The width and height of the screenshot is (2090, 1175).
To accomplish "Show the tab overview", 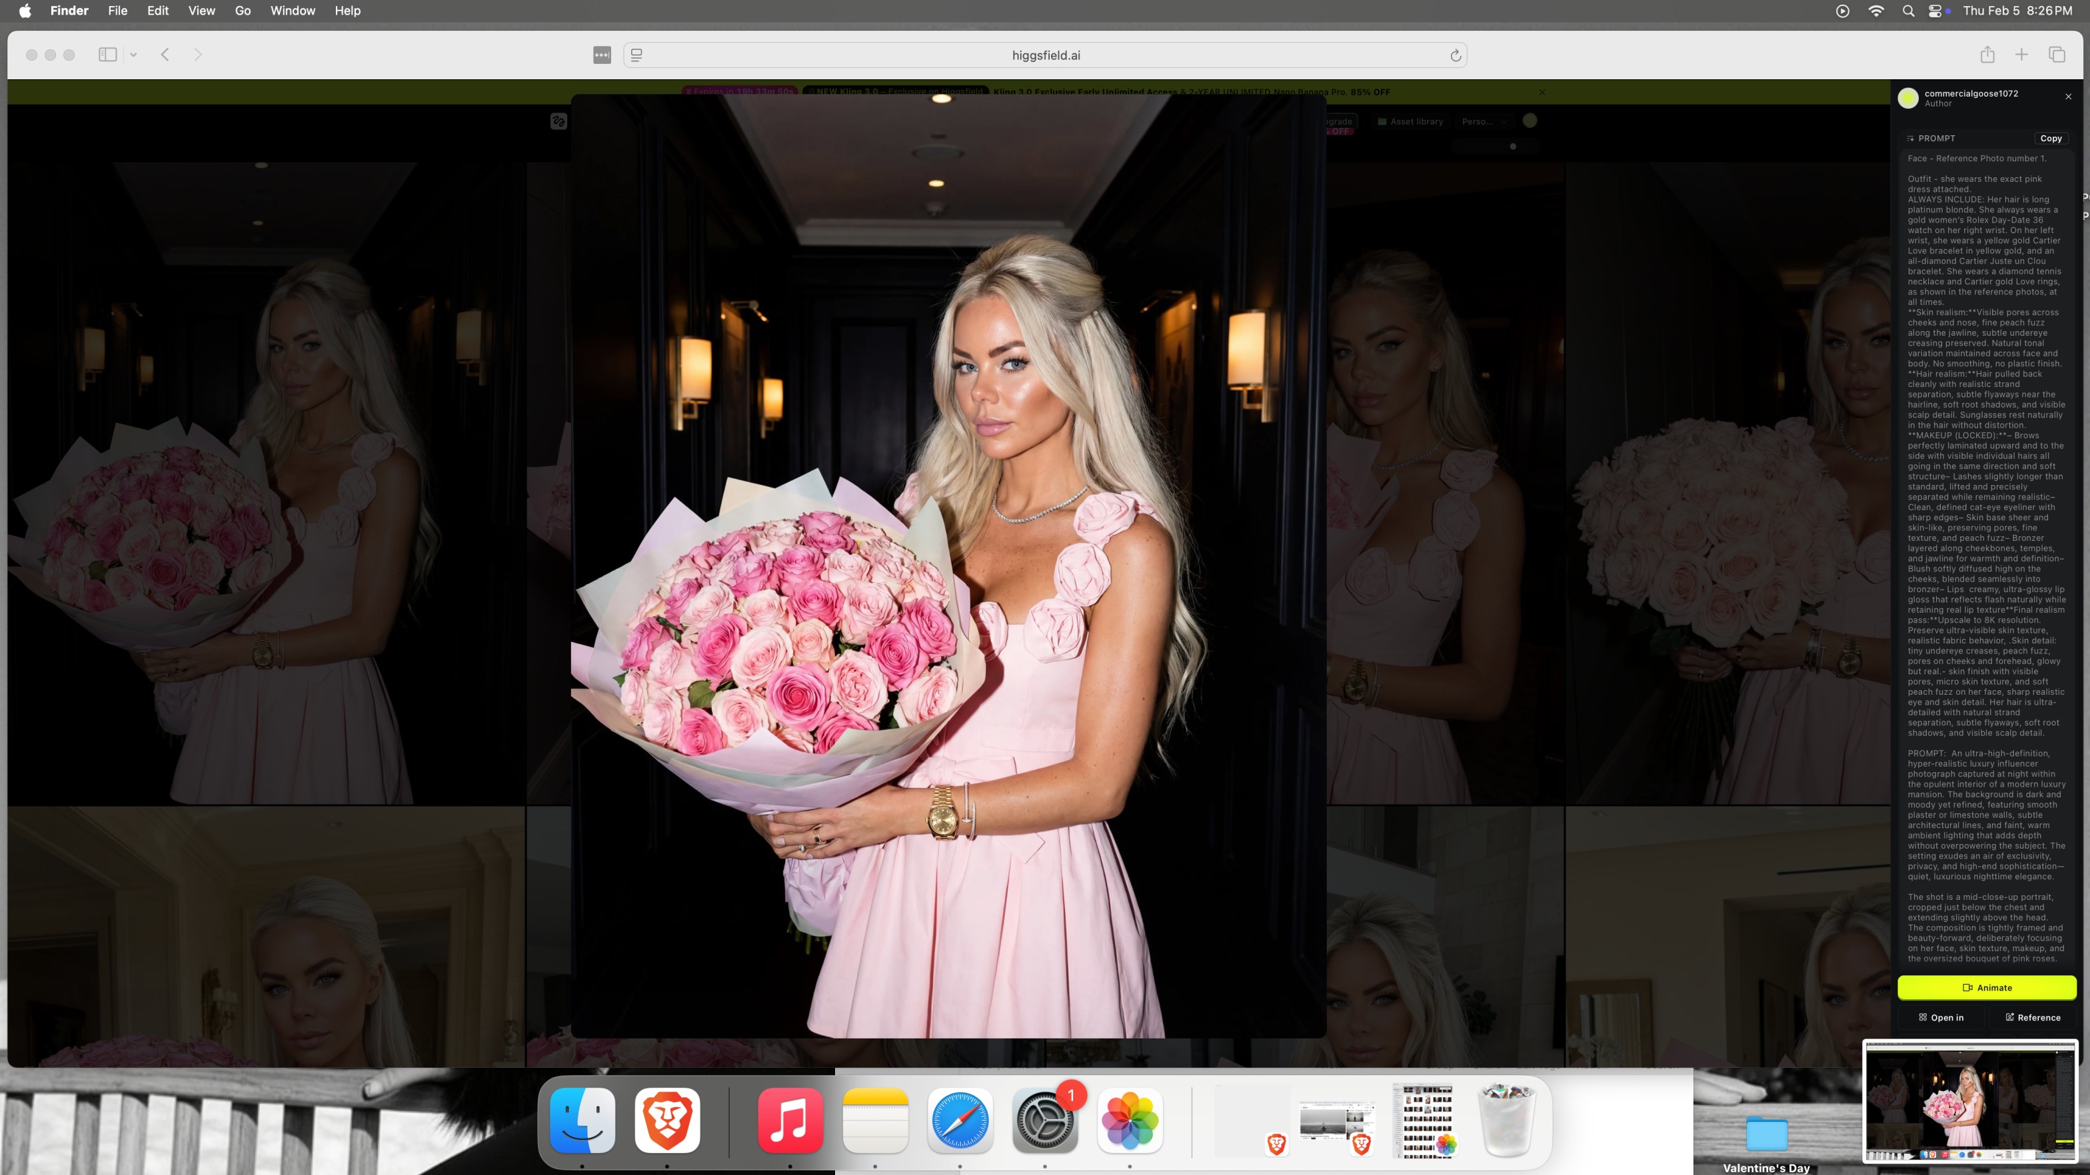I will [2057, 55].
